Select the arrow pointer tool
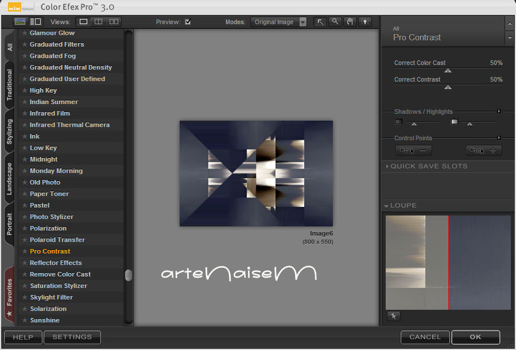516x350 pixels. tap(320, 22)
